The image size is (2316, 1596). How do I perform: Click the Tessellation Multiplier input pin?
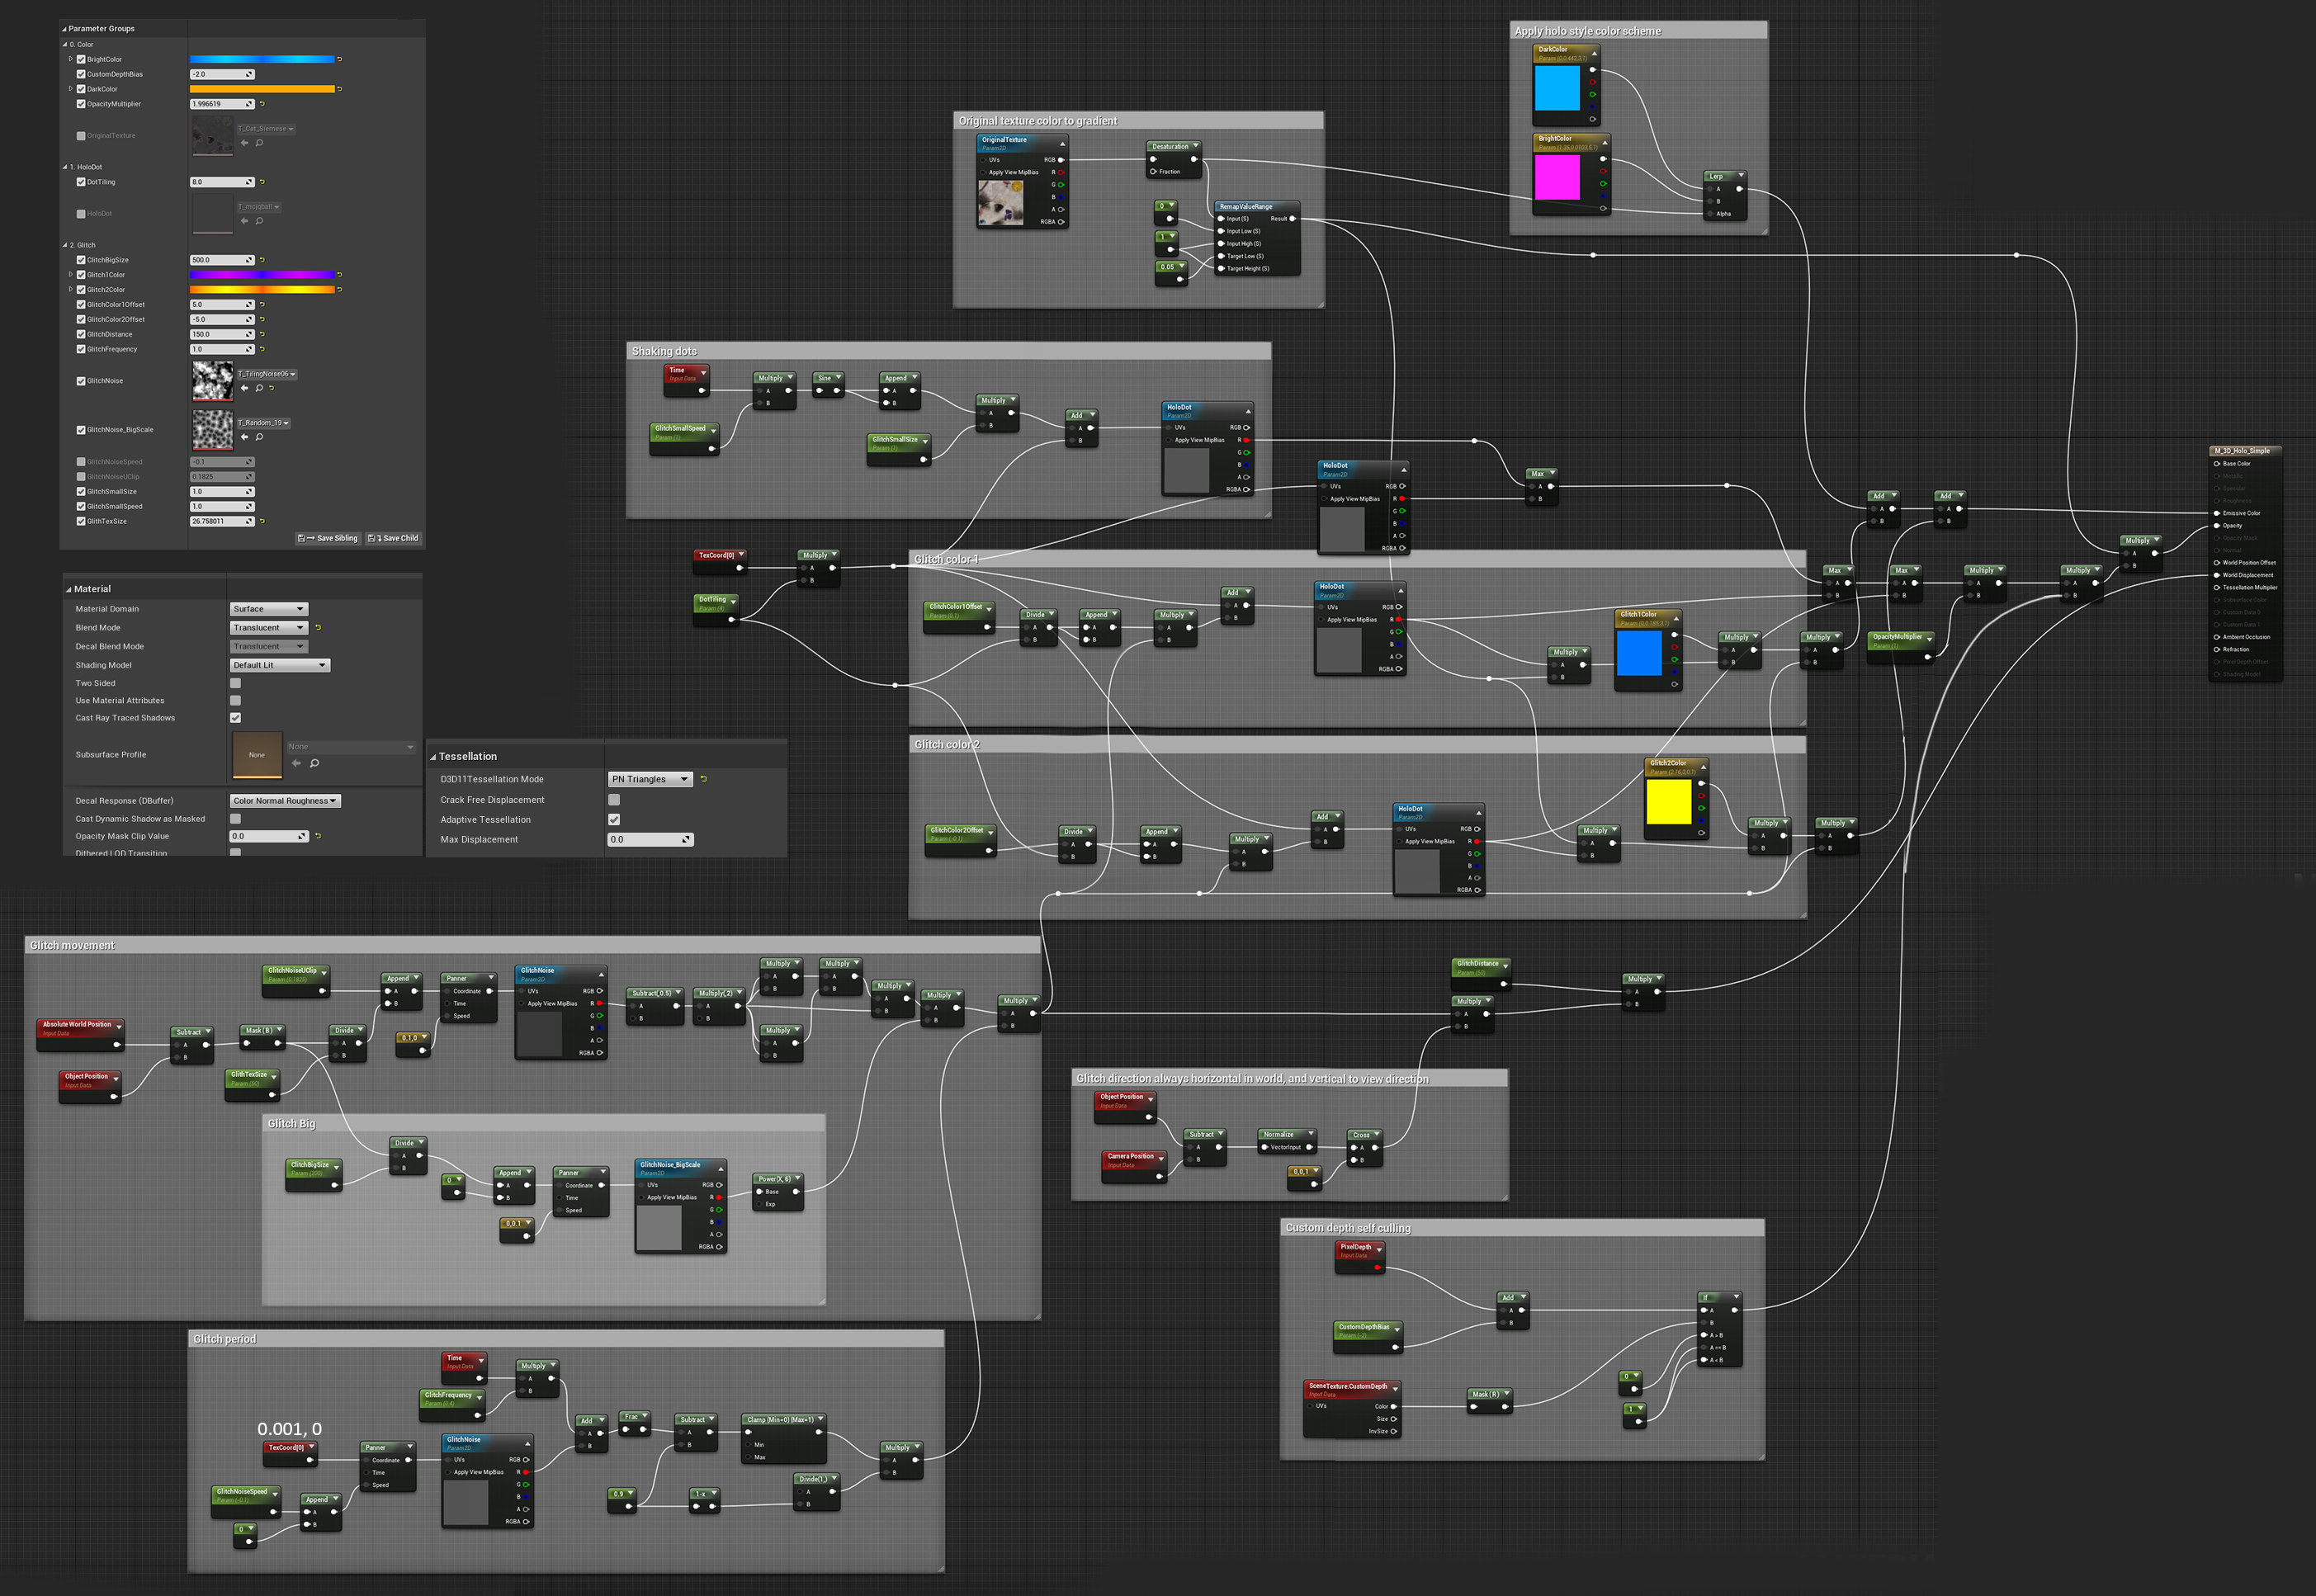2217,588
